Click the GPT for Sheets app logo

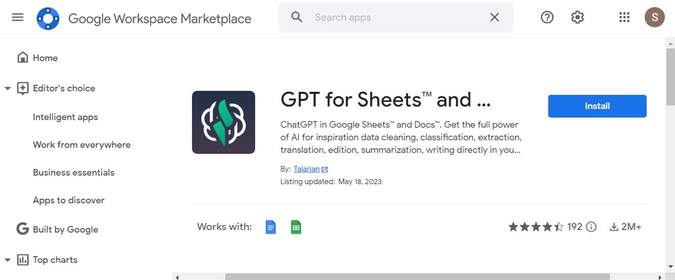(223, 122)
